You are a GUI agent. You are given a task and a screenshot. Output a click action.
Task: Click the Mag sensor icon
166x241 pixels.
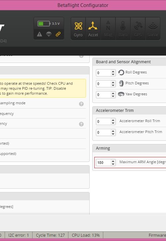click(x=108, y=28)
